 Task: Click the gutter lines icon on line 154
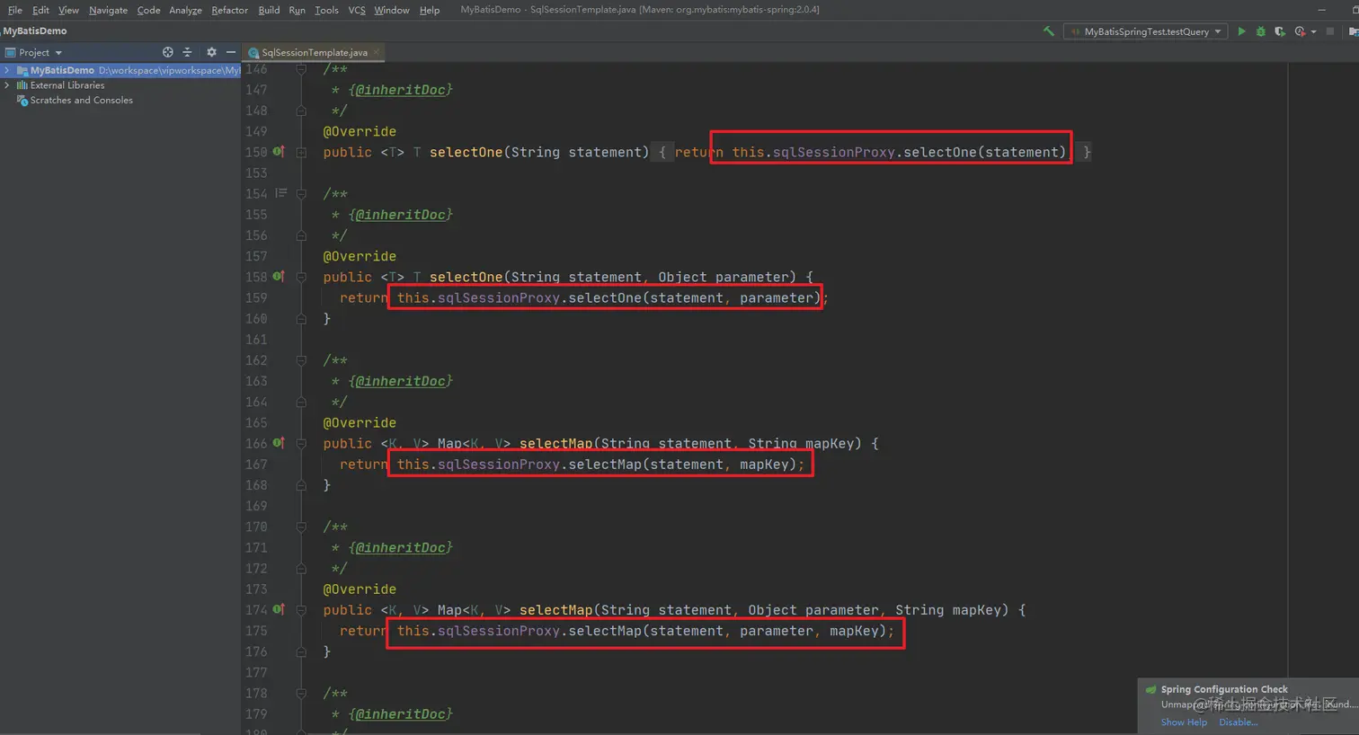[x=280, y=193]
